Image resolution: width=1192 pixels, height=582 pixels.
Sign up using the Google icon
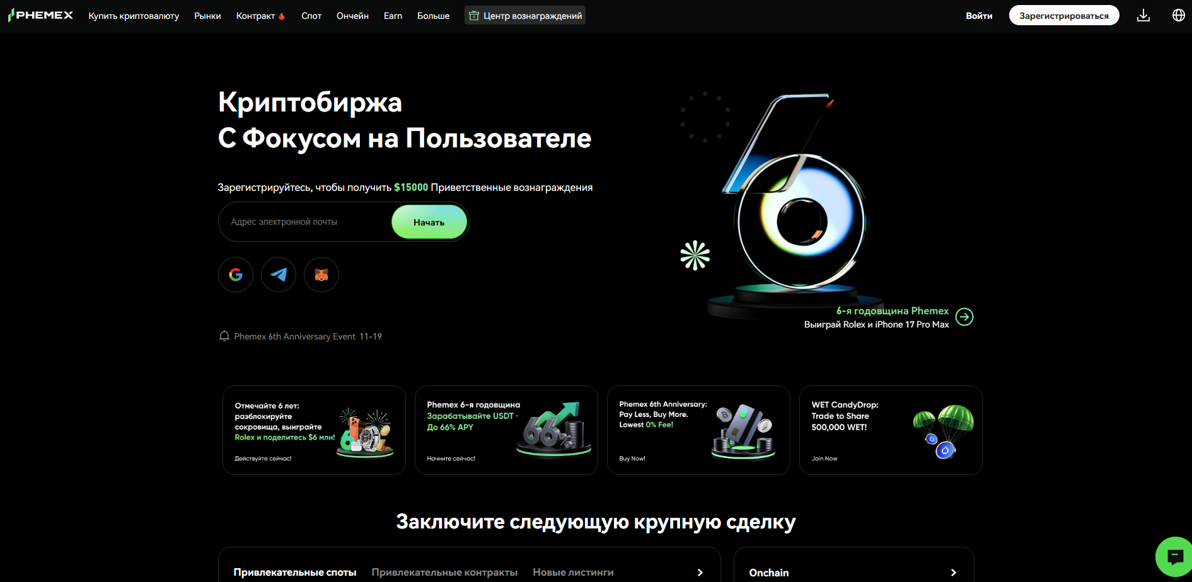click(x=235, y=275)
